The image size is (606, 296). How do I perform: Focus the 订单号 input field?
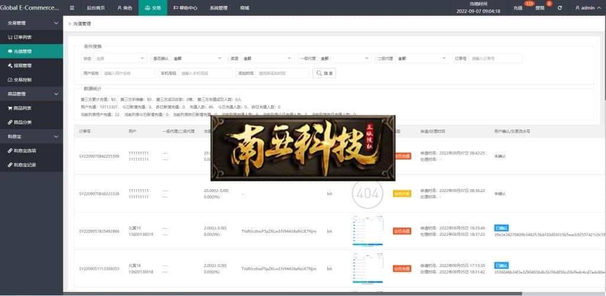[x=495, y=58]
